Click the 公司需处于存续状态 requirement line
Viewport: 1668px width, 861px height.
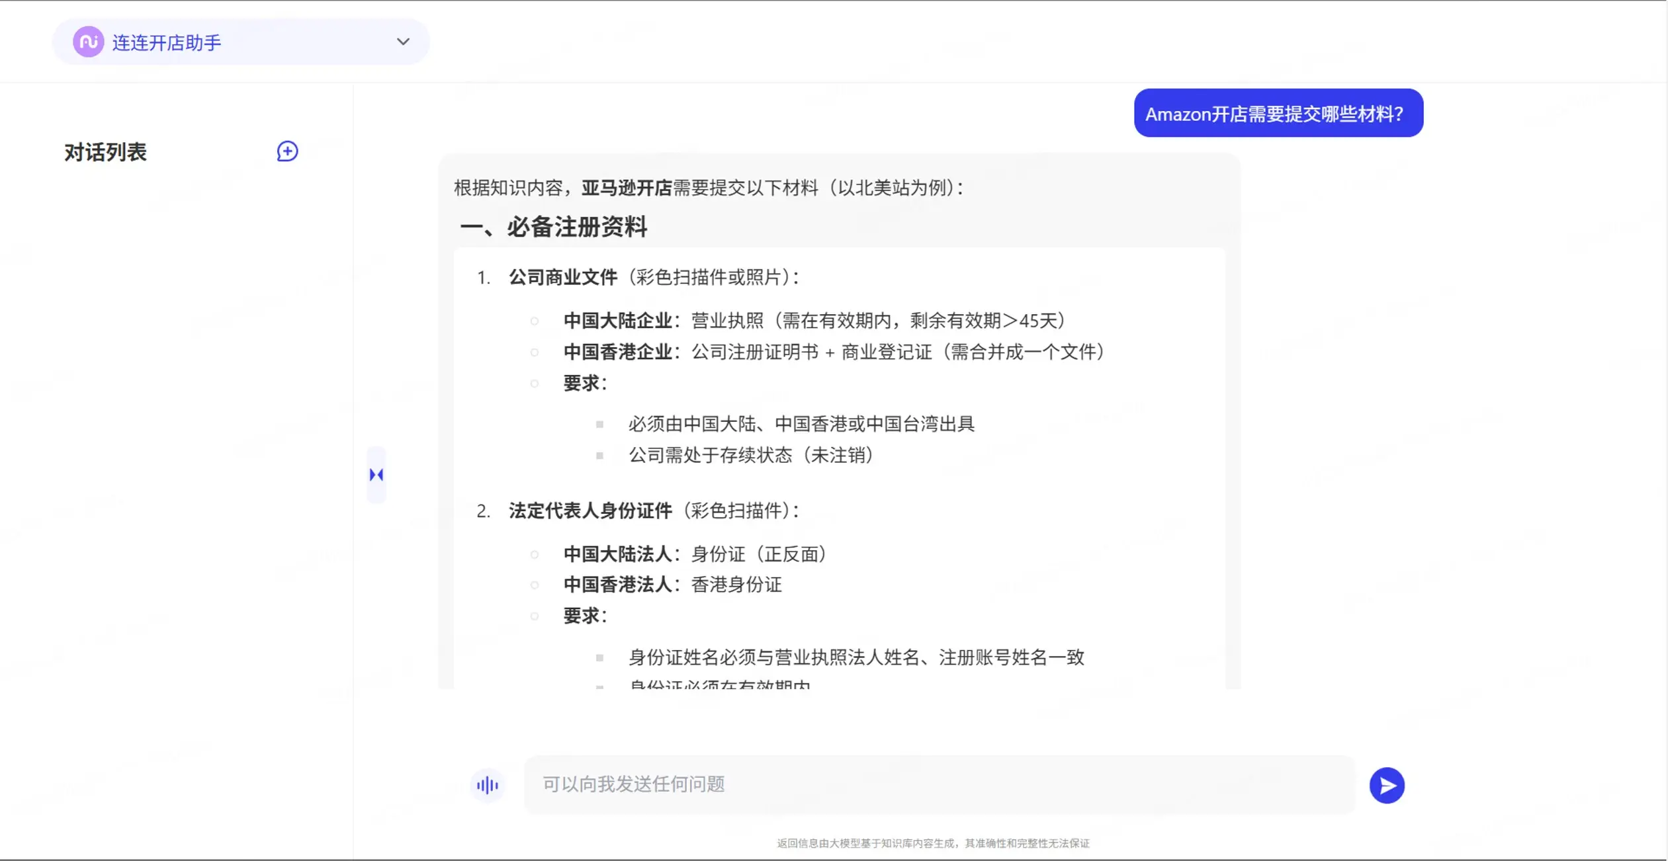[750, 455]
